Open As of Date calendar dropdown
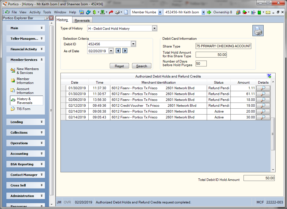 pos(111,51)
